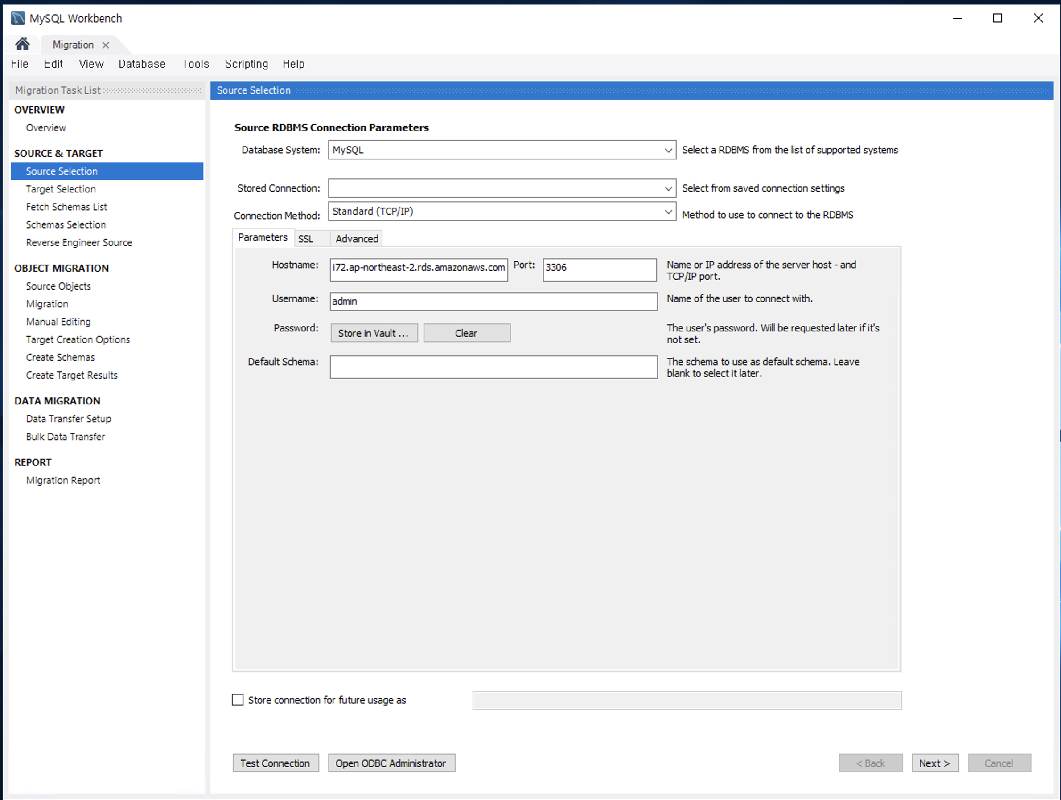
Task: Click the Fetch Schemas List item
Action: click(x=66, y=207)
